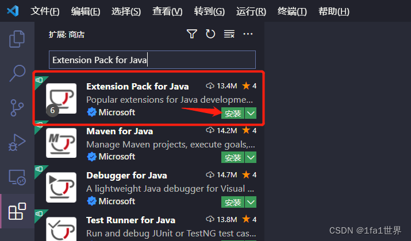This screenshot has height=241, width=411.
Task: Click verified badge on Maven for Java
Action: click(x=92, y=157)
